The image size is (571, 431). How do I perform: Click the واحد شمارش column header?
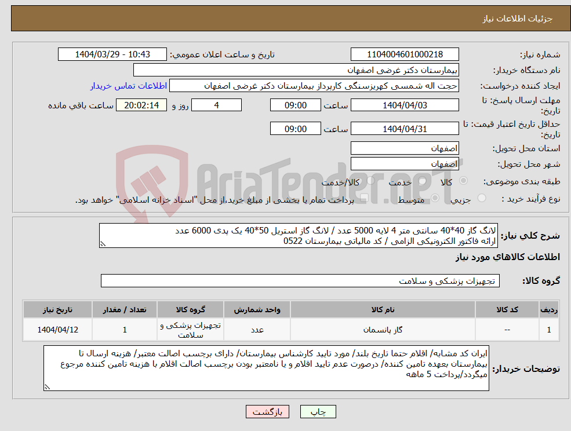coord(257,310)
